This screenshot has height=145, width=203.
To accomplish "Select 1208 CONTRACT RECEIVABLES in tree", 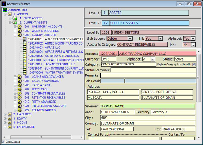I will tap(44, 94).
